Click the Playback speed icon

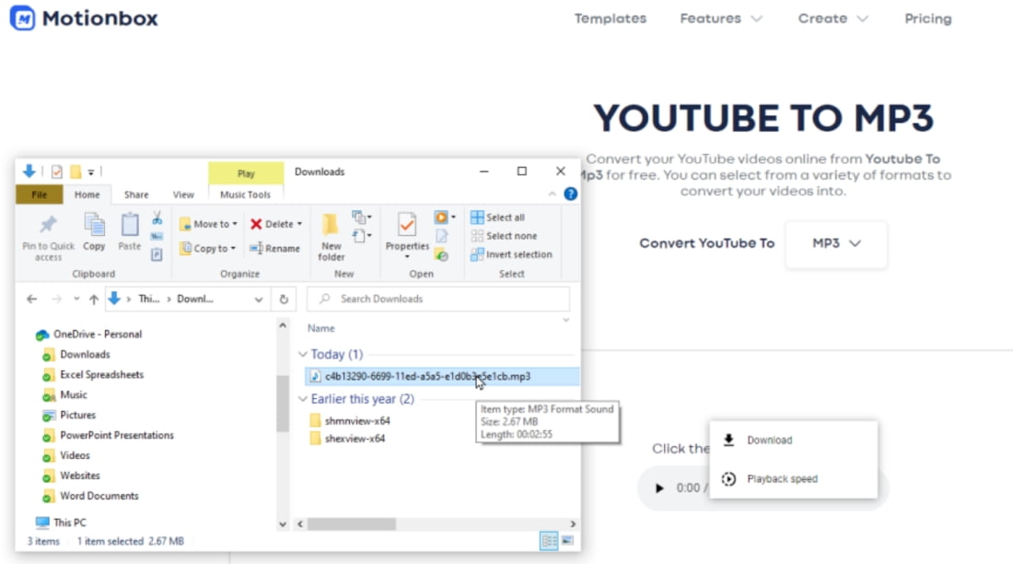click(728, 478)
